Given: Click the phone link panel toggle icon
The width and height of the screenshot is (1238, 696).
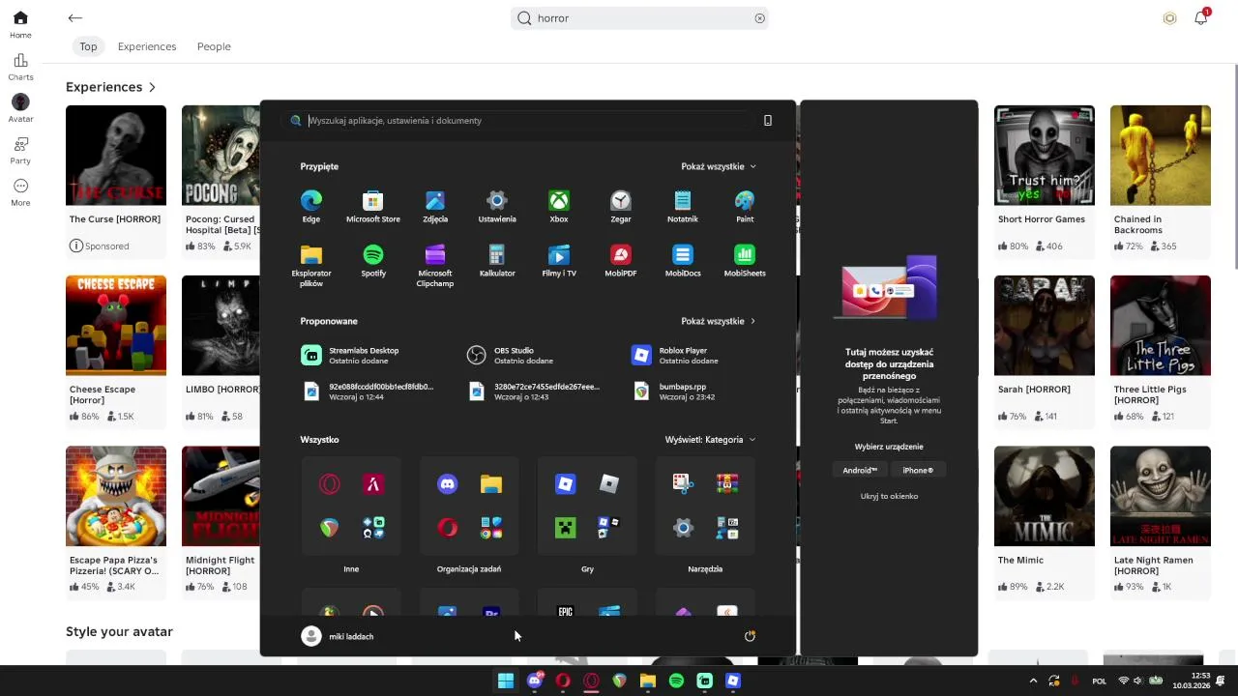Looking at the screenshot, I should click(x=768, y=121).
